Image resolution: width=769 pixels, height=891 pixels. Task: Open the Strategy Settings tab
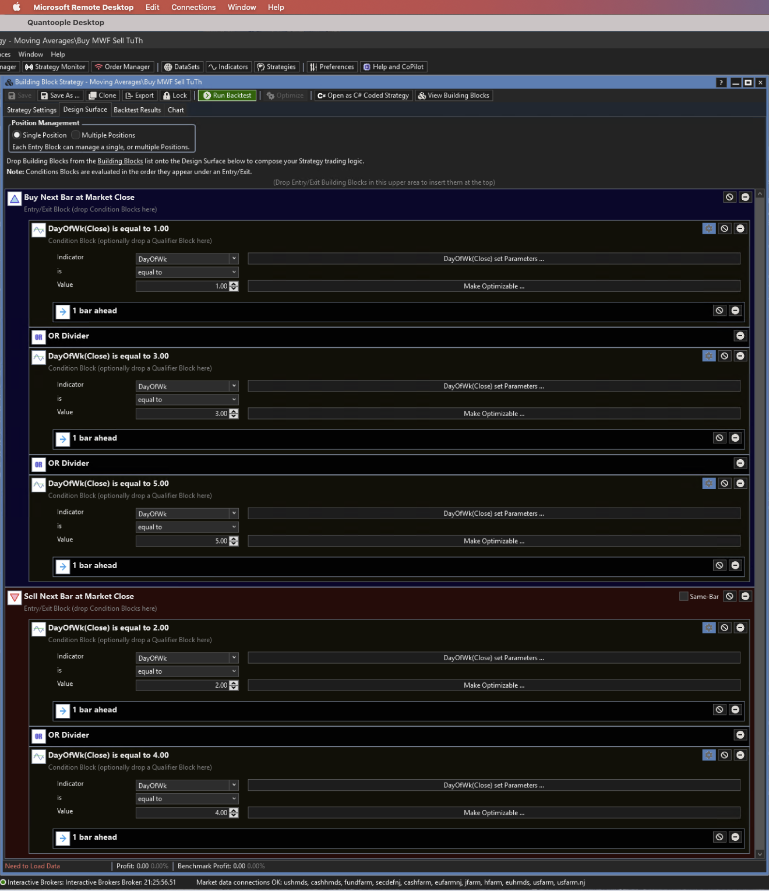[31, 110]
